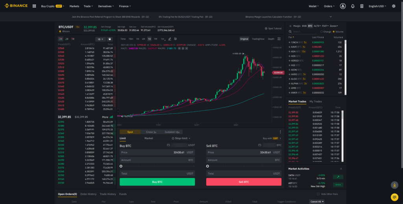Open the chart drawing pencil tool
The width and height of the screenshot is (403, 204).
[x=170, y=39]
